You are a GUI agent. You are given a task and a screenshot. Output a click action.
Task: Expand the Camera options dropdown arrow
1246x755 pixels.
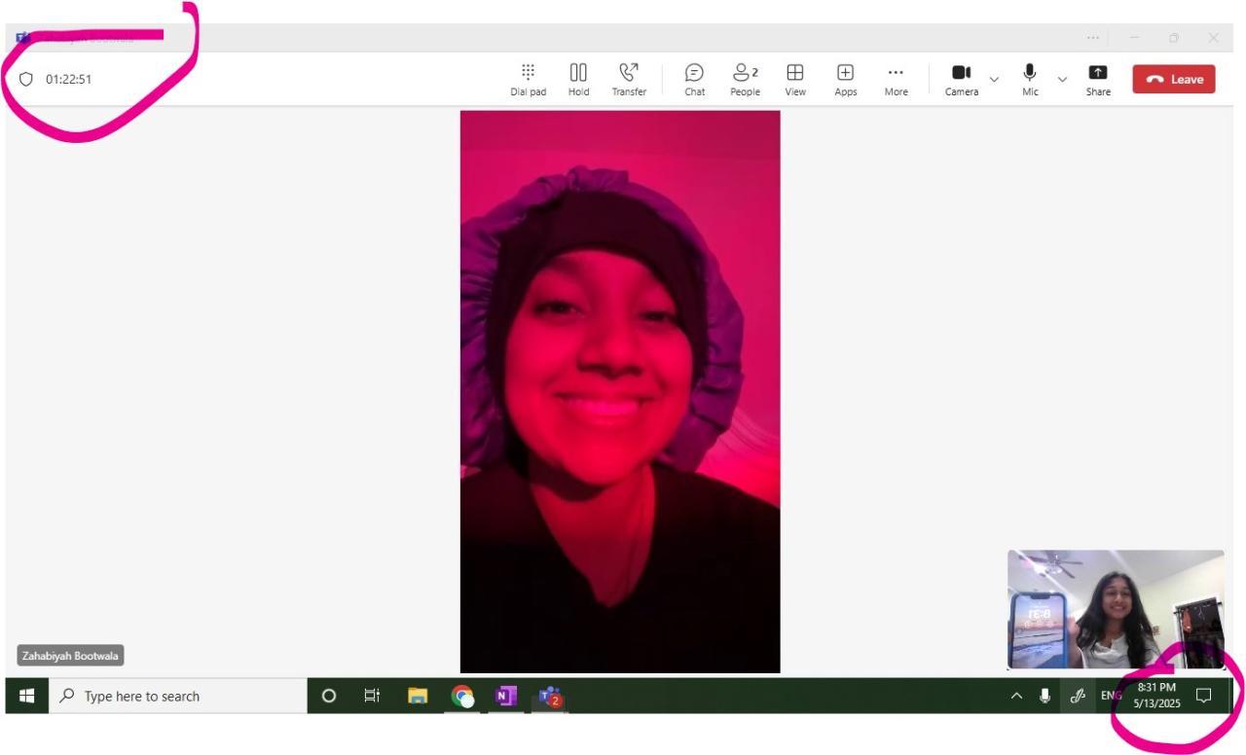point(994,79)
